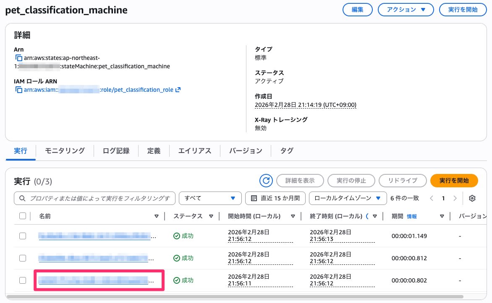Check the first execution row checkbox
The image size is (492, 303).
click(x=23, y=236)
